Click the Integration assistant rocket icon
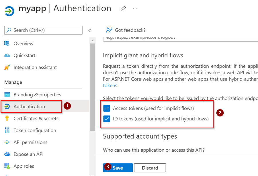258x176 pixels. point(7,67)
